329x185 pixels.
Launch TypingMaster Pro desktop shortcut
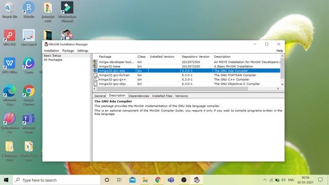9,123
